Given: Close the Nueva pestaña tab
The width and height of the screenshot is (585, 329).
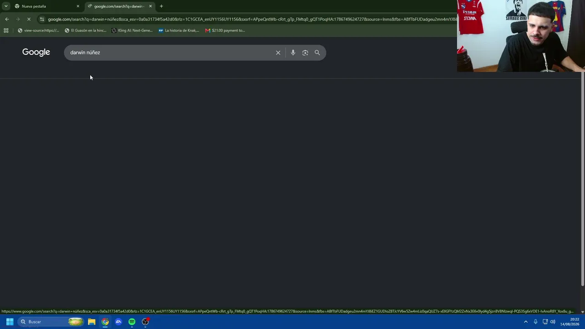Looking at the screenshot, I should (78, 6).
